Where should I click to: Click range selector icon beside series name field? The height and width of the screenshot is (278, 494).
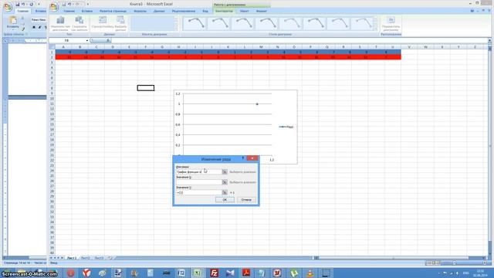coord(225,171)
